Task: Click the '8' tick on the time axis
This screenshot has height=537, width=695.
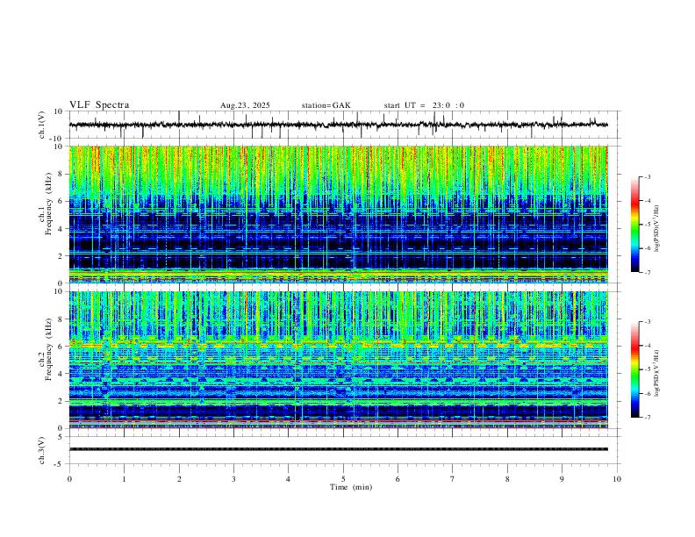Action: click(507, 479)
